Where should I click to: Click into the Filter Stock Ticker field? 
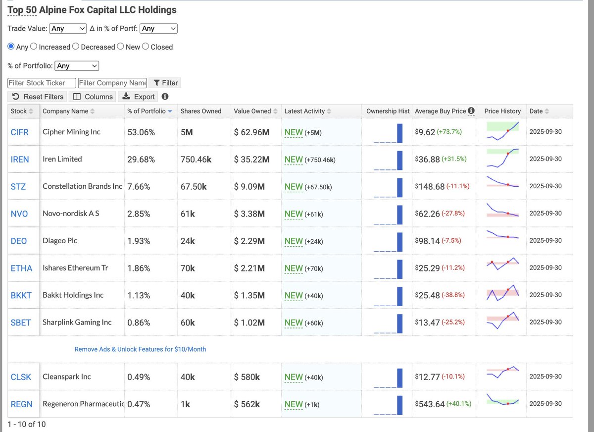[42, 83]
